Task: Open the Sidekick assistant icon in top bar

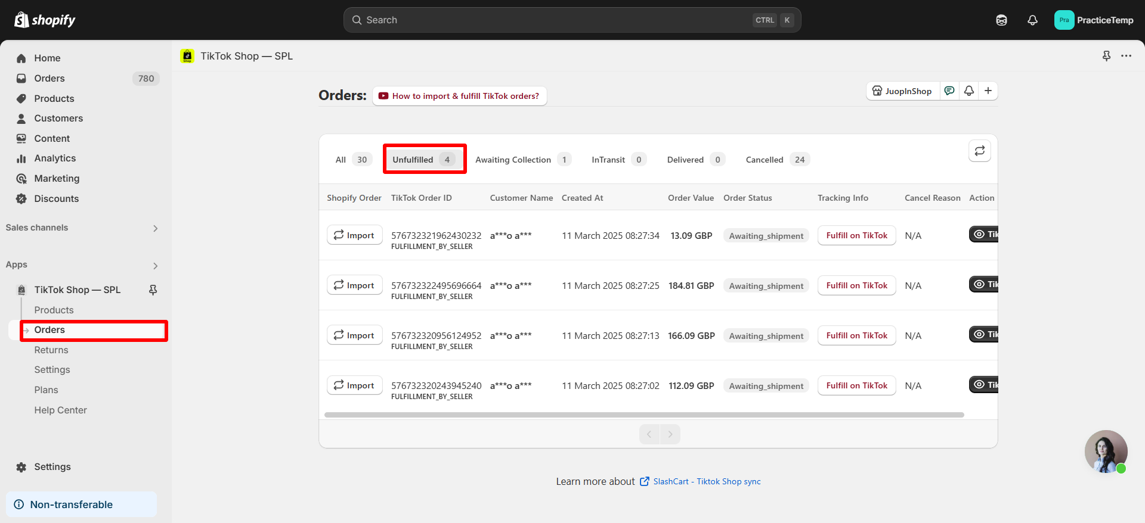Action: pyautogui.click(x=1001, y=20)
